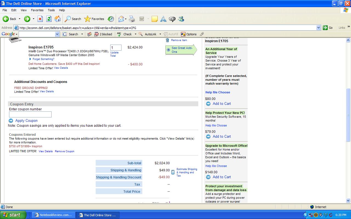Click the Google toolbar news icon

tap(89, 34)
